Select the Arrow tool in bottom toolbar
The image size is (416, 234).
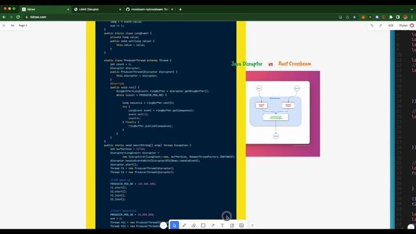[x=213, y=226]
